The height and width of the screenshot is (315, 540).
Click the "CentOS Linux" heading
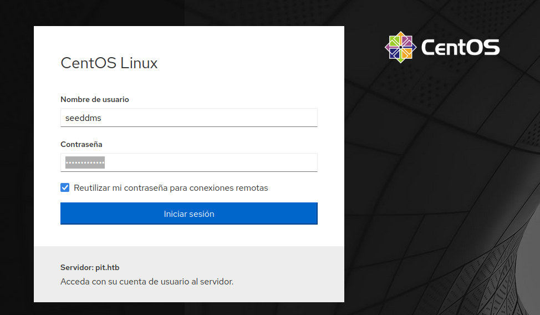[x=109, y=63]
